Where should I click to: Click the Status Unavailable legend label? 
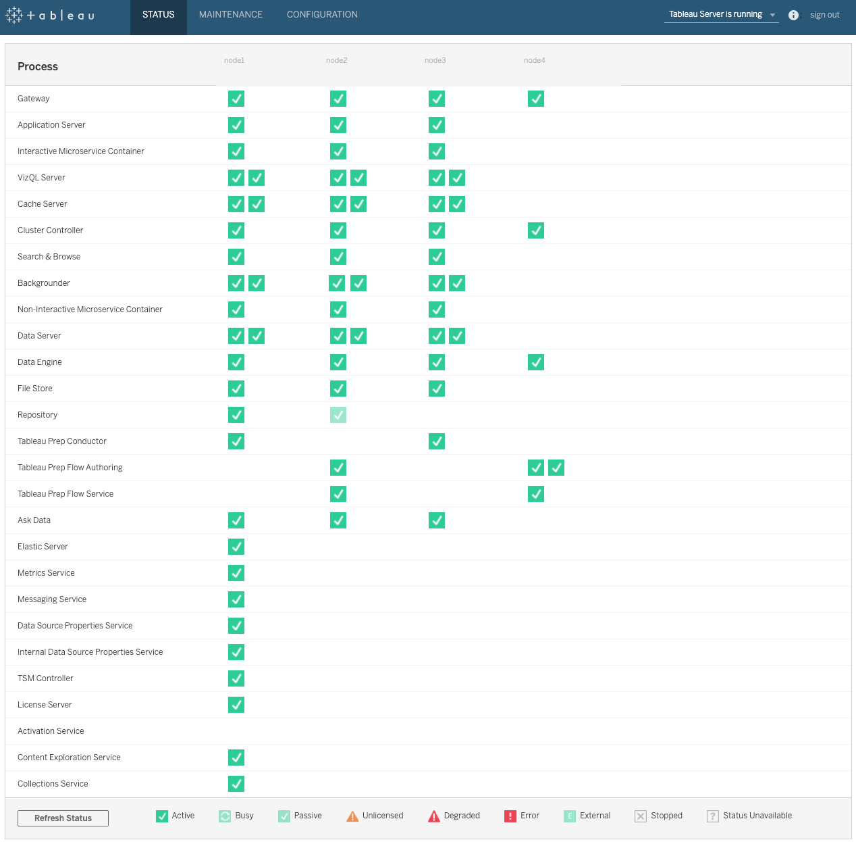coord(757,816)
